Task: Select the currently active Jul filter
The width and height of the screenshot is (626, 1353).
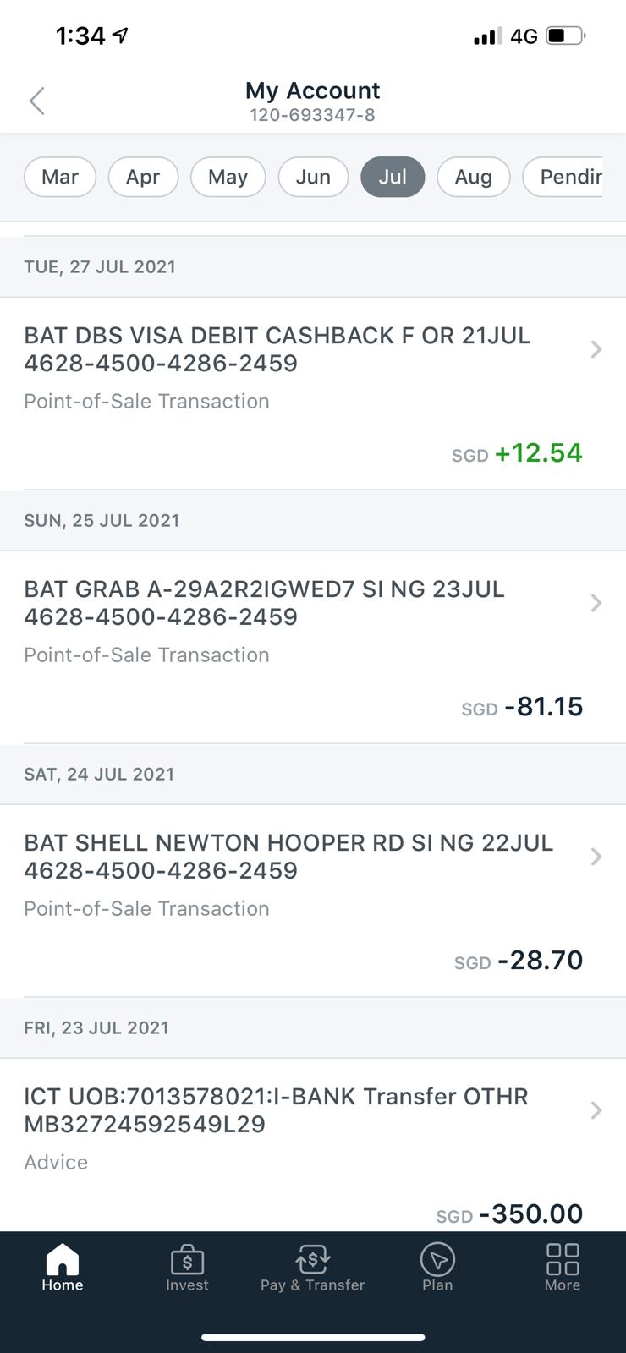Action: pos(393,177)
